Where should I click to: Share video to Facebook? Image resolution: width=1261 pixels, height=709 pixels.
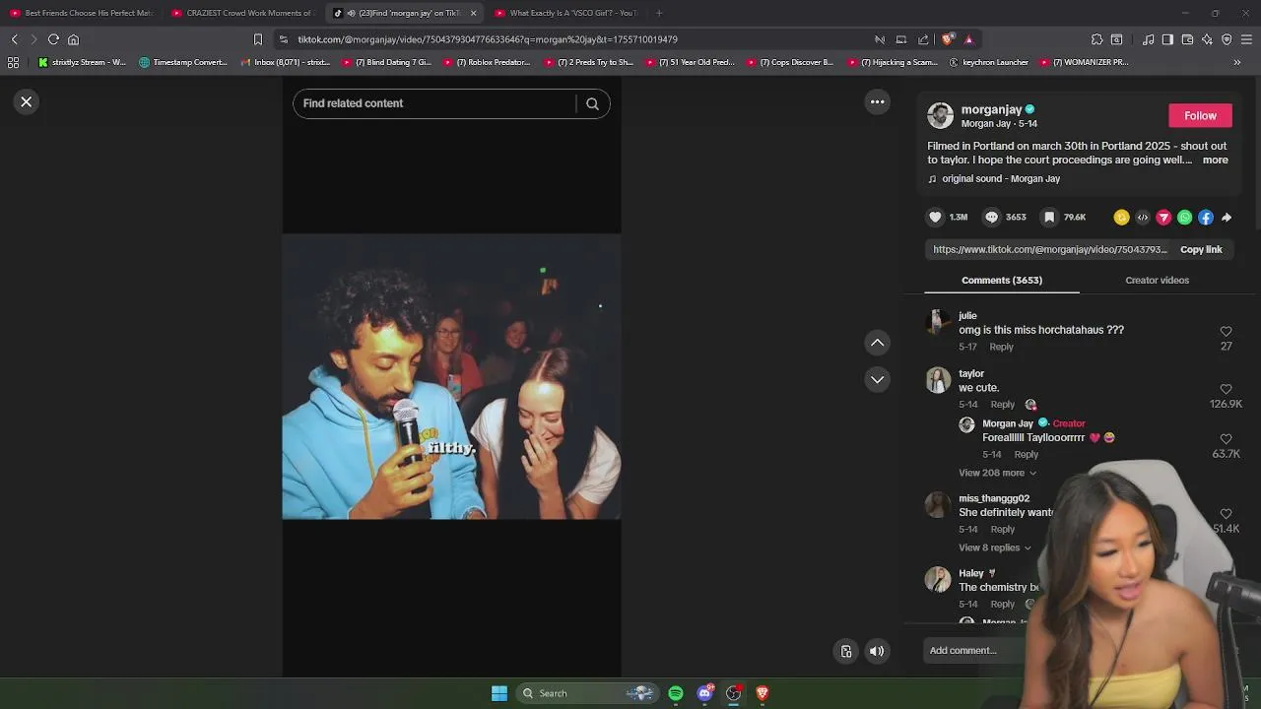click(x=1206, y=217)
